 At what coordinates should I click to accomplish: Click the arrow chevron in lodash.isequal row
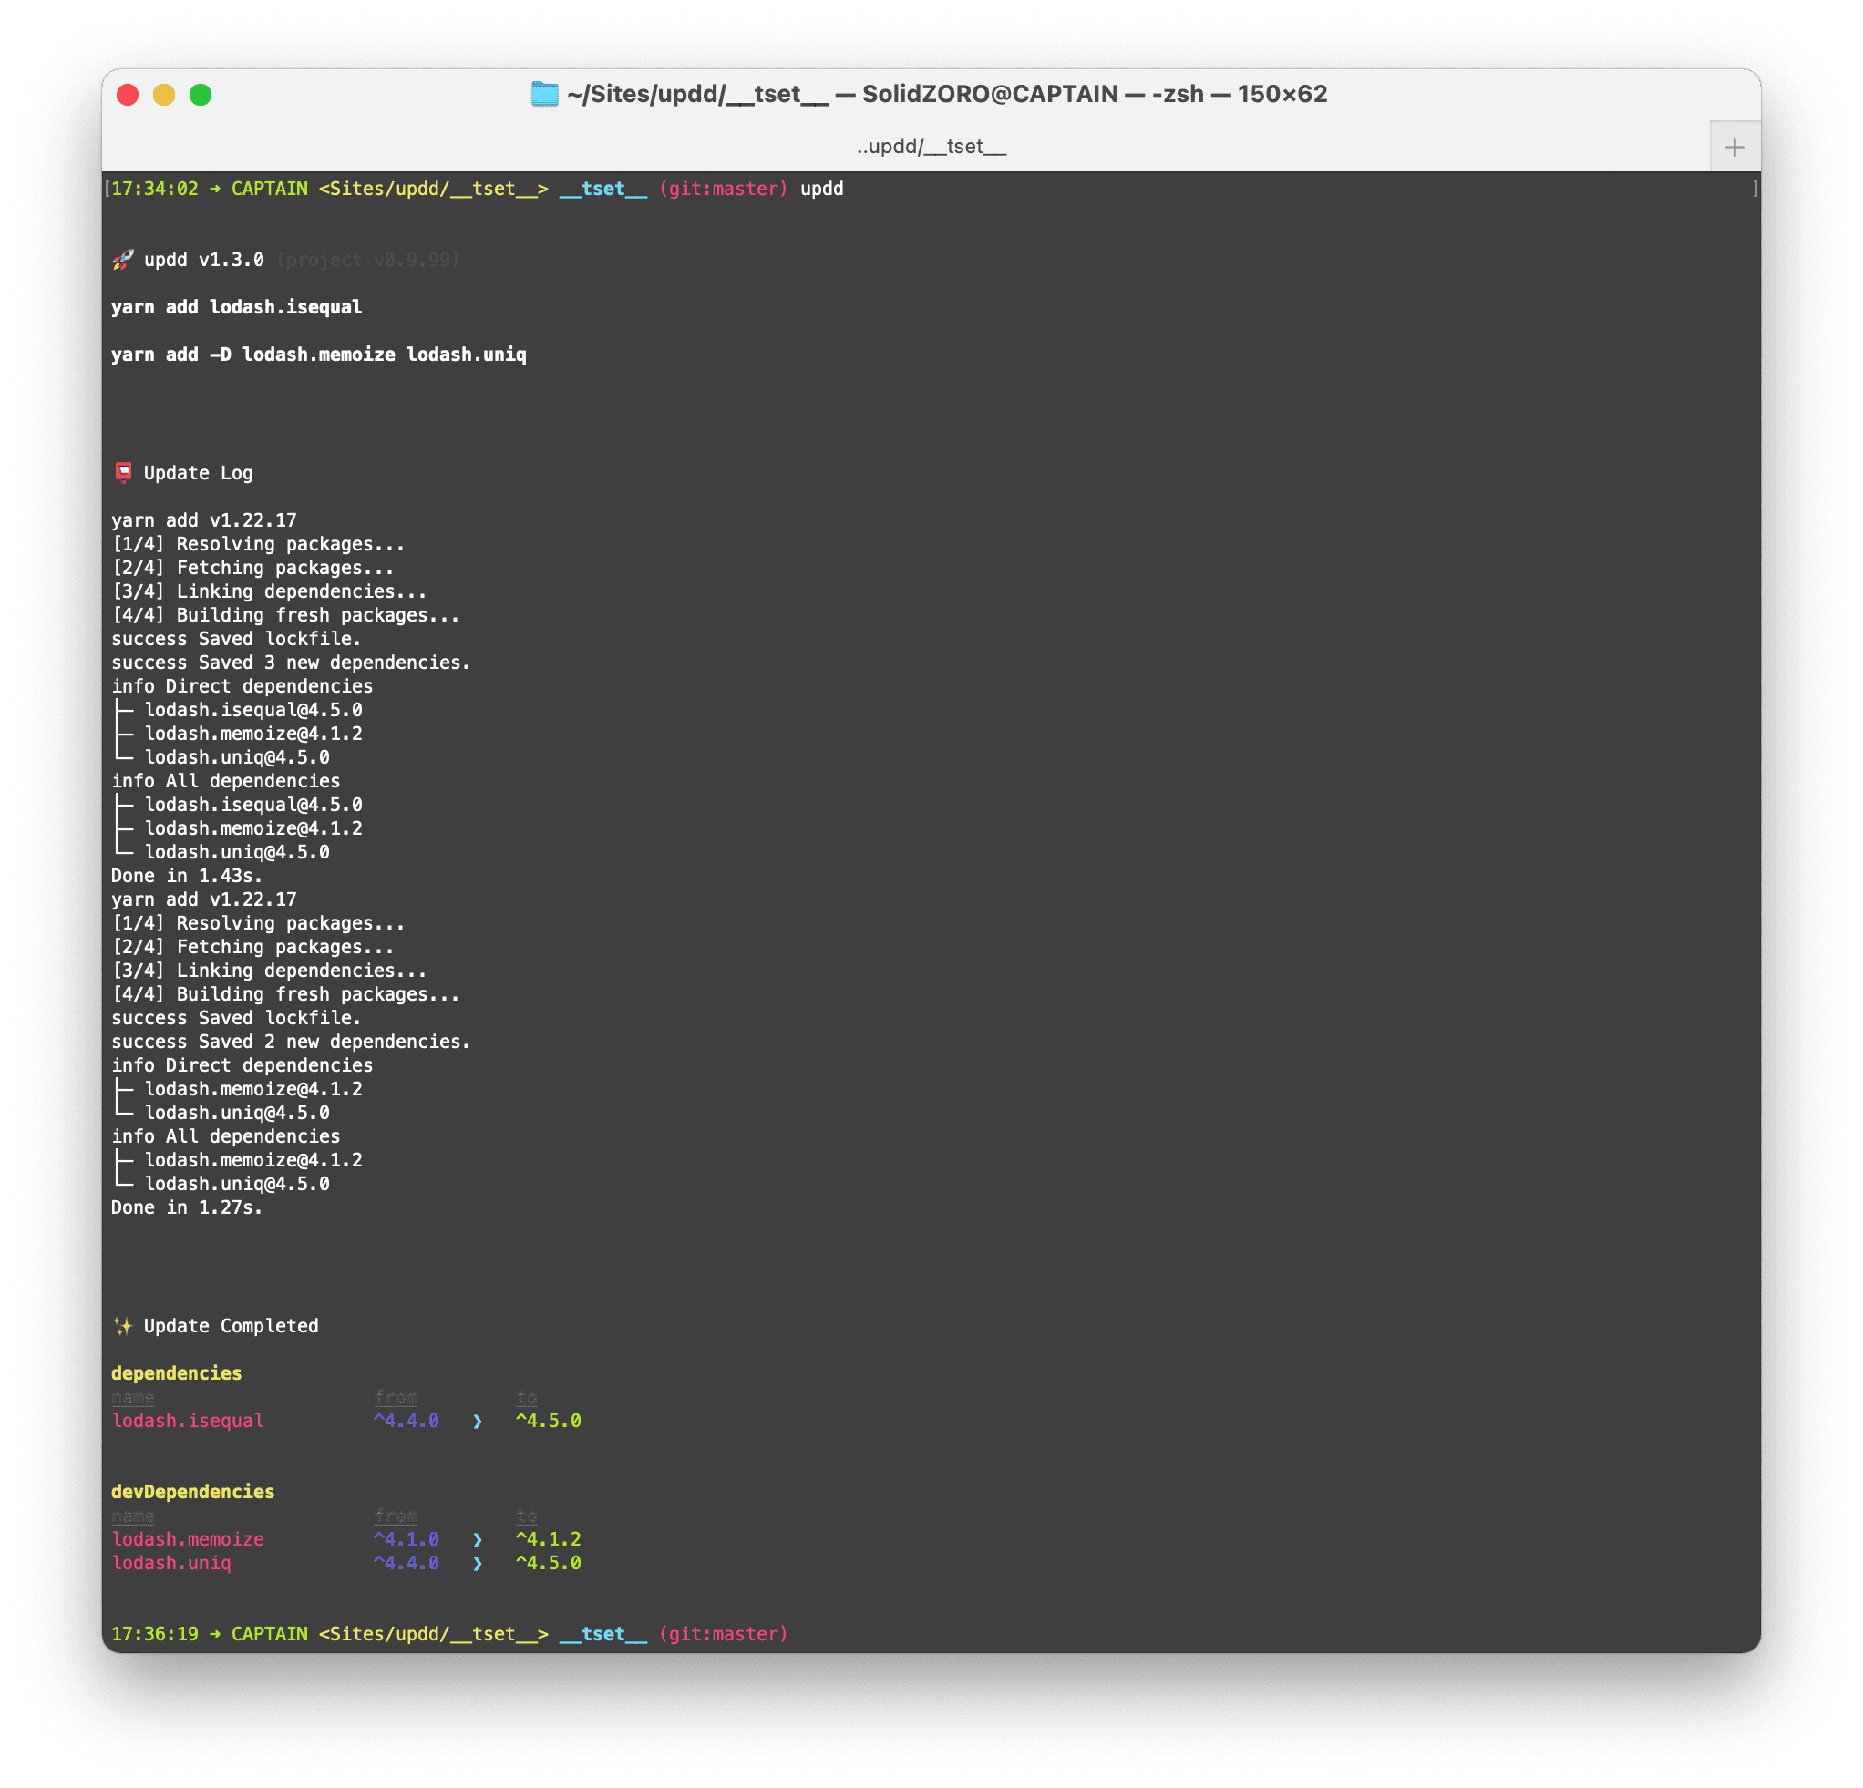coord(478,1421)
